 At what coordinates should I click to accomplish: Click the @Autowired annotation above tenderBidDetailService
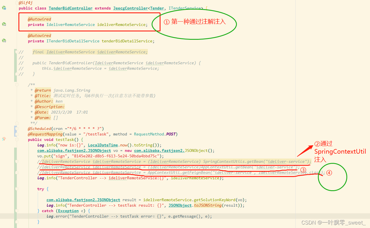point(39,35)
